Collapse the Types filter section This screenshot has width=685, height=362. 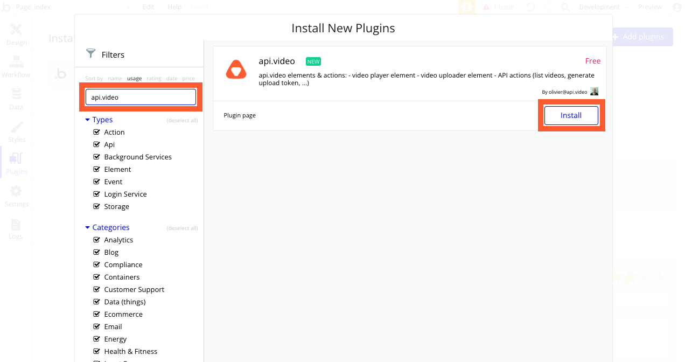pyautogui.click(x=87, y=120)
